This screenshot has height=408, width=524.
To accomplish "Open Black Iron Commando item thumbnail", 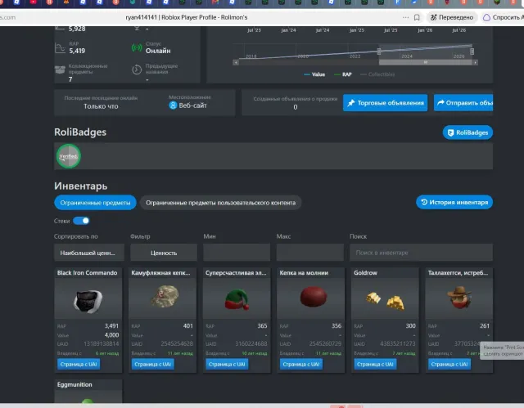I will click(88, 300).
